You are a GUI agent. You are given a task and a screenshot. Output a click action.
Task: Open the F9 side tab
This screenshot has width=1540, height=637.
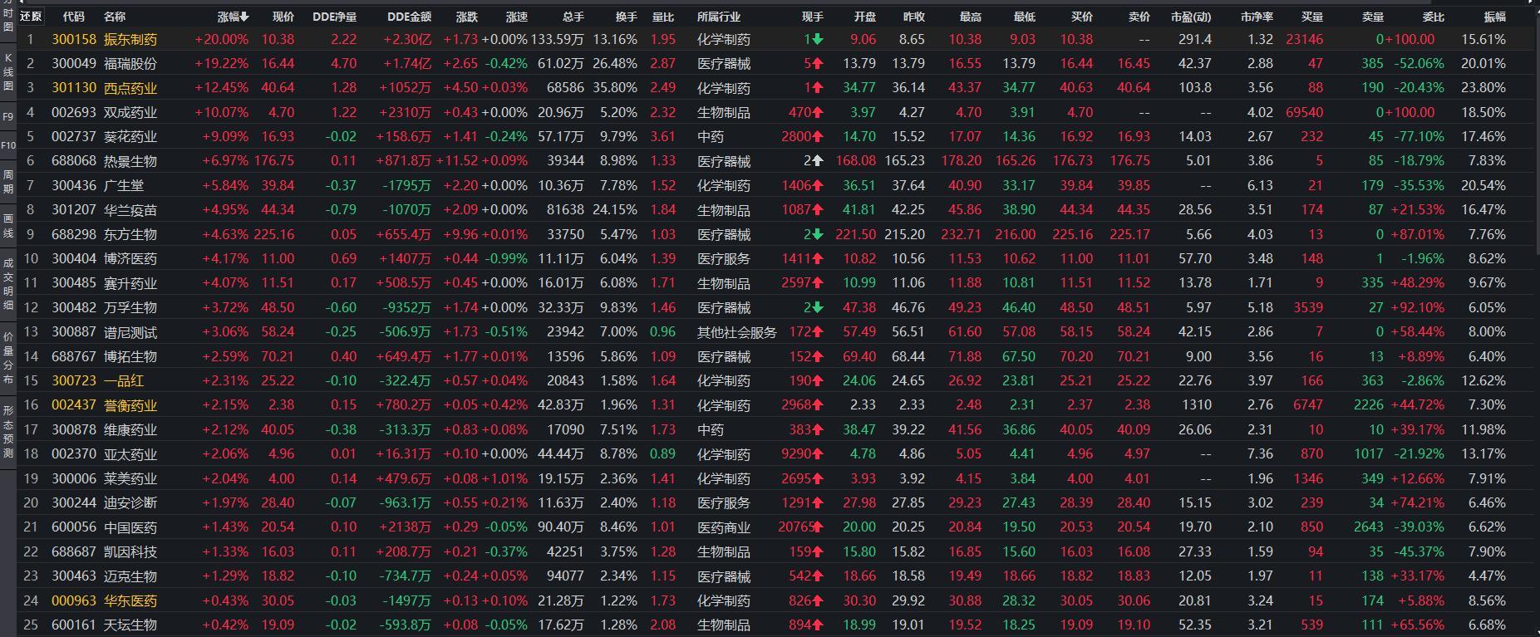coord(8,116)
